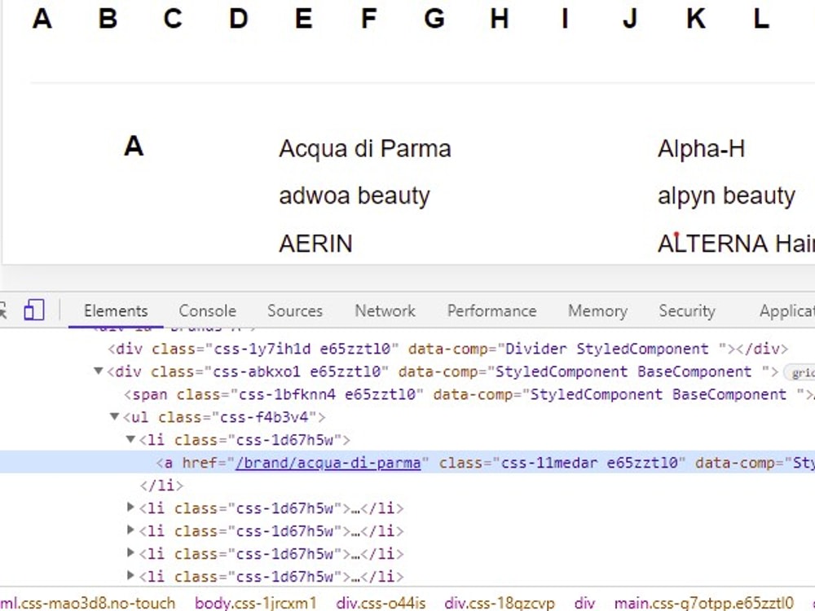Select the closing </li> tag line
The height and width of the screenshot is (611, 815).
pos(161,486)
